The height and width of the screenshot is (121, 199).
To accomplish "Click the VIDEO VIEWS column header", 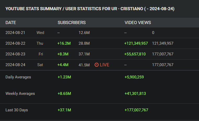I will [x=138, y=22].
